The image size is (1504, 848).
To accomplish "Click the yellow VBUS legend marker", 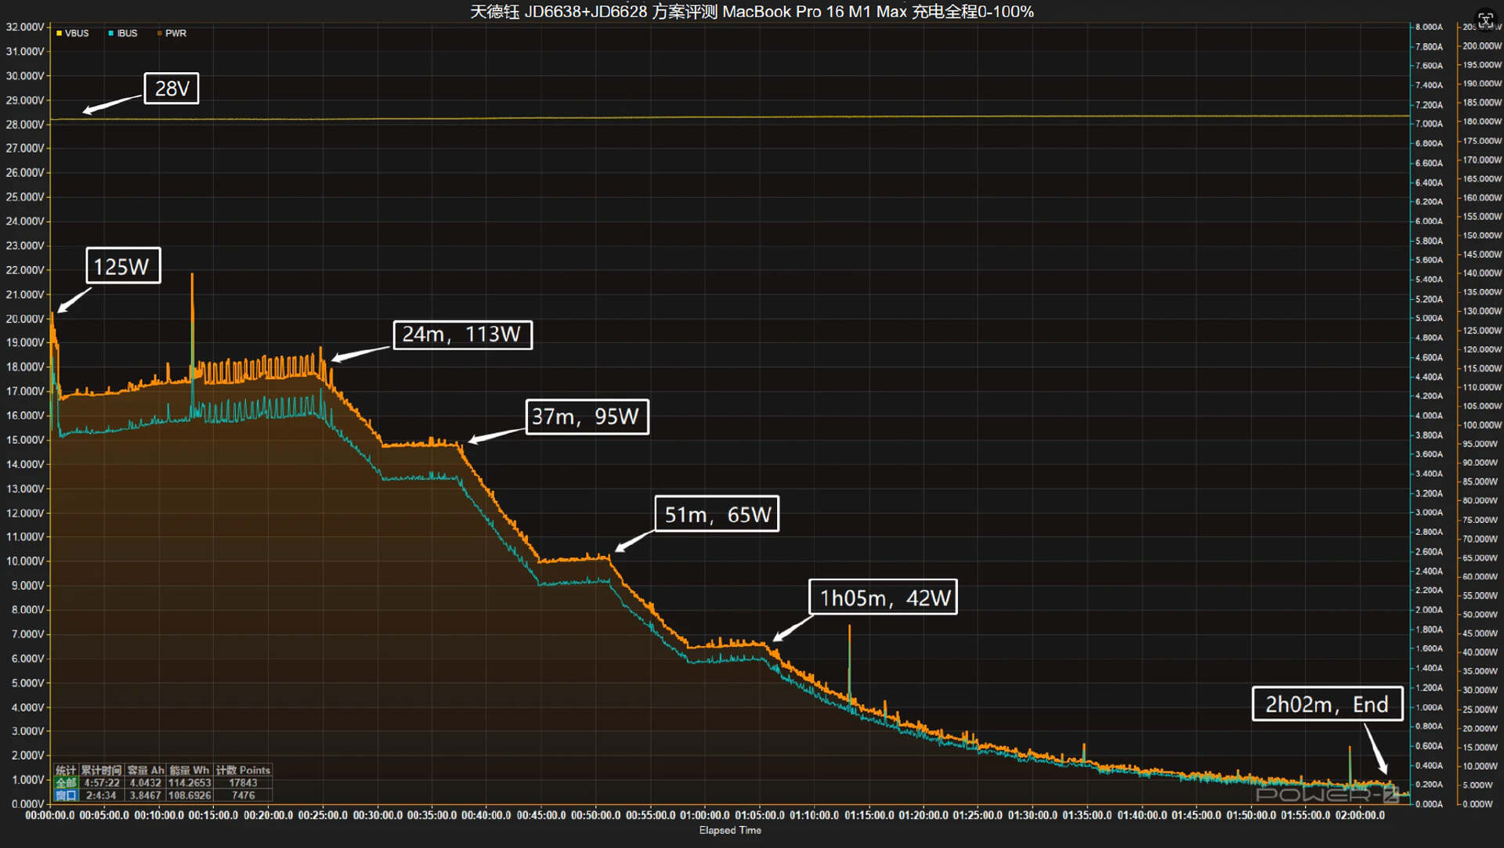I will [59, 34].
